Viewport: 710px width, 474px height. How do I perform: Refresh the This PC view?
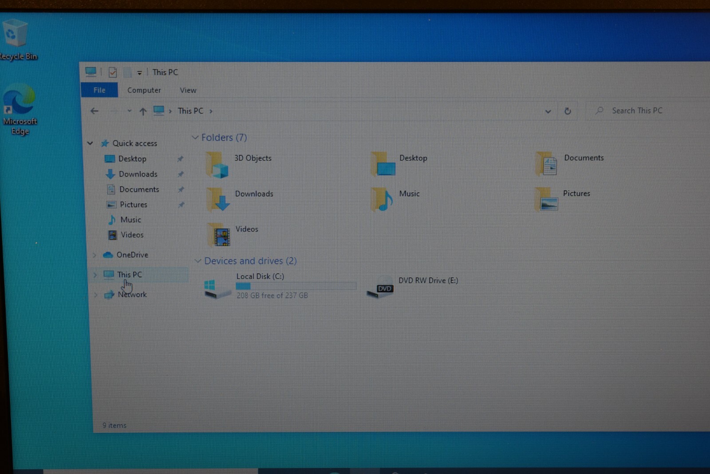pyautogui.click(x=568, y=111)
